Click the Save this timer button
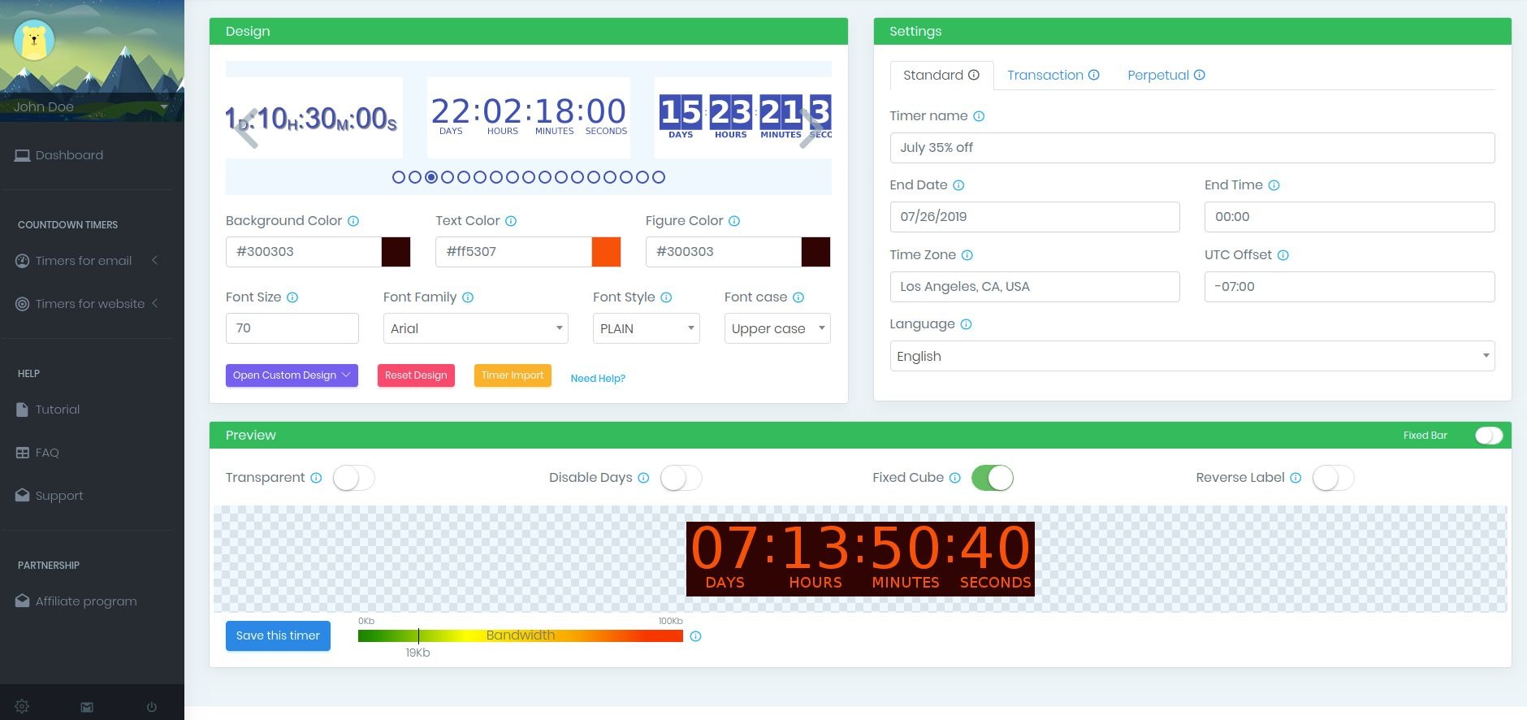The width and height of the screenshot is (1527, 720). click(278, 635)
